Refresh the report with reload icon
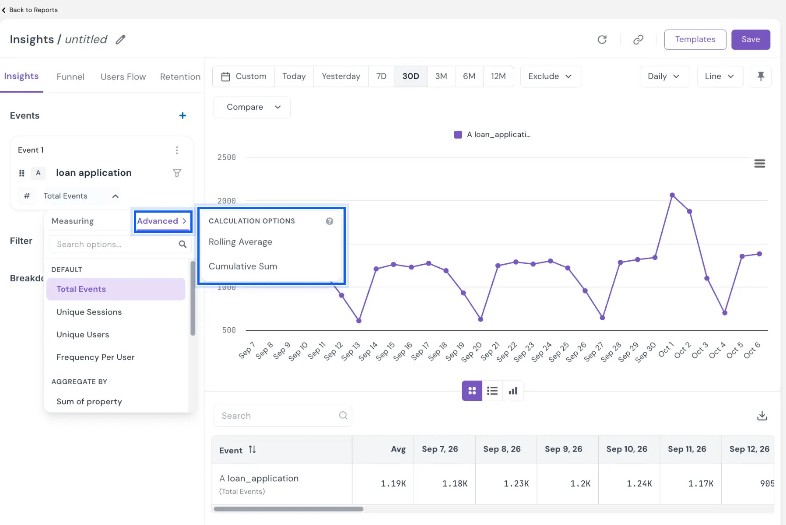 click(602, 40)
